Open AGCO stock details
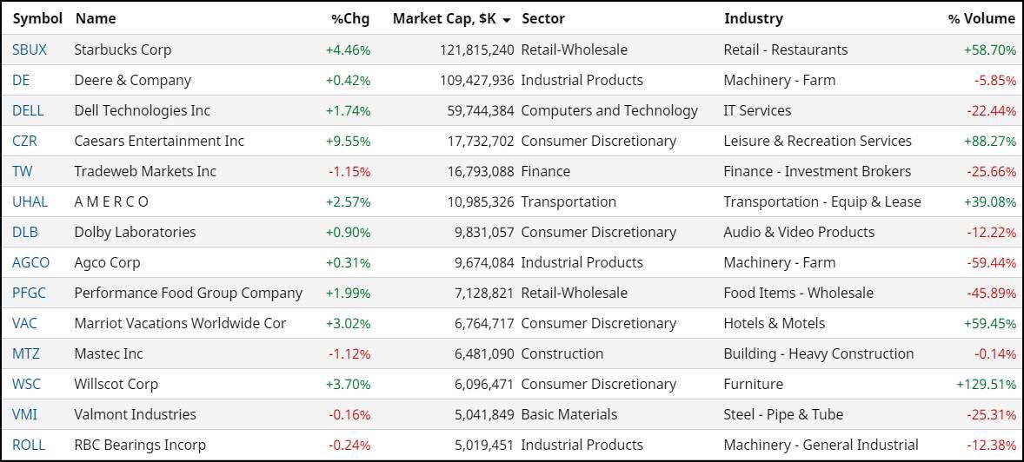This screenshot has height=462, width=1024. [30, 262]
